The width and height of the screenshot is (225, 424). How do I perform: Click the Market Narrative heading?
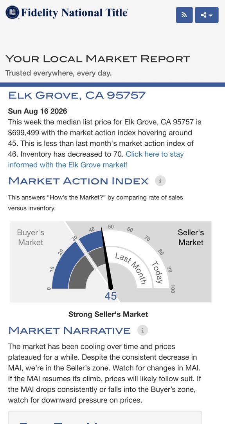tap(70, 330)
